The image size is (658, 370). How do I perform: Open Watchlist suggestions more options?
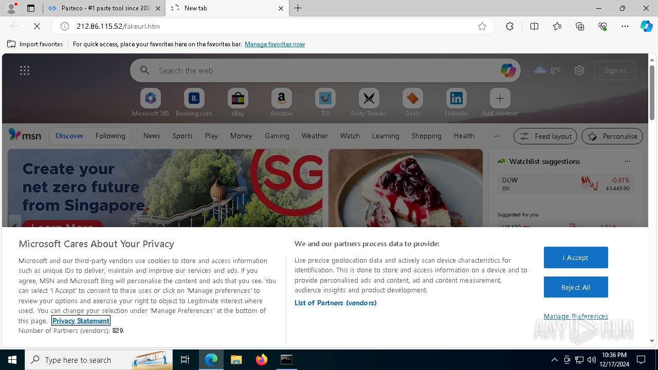pyautogui.click(x=627, y=161)
